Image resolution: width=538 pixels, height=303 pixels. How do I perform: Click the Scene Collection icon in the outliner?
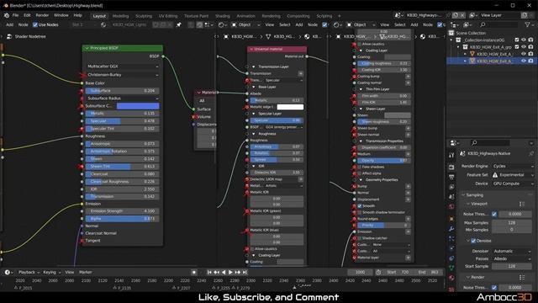coord(451,33)
